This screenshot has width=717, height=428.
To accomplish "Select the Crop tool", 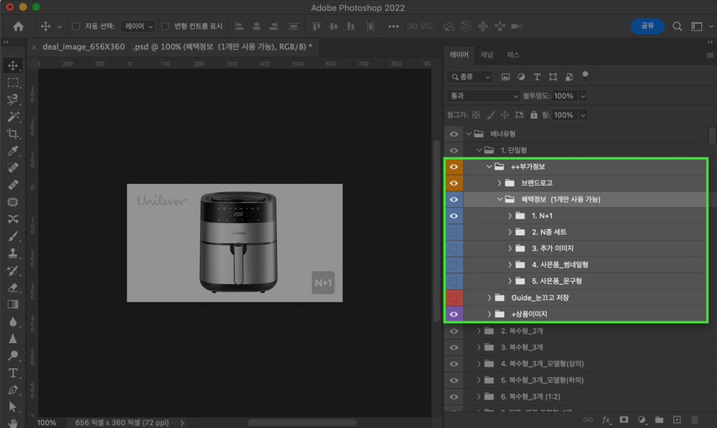I will pos(13,134).
